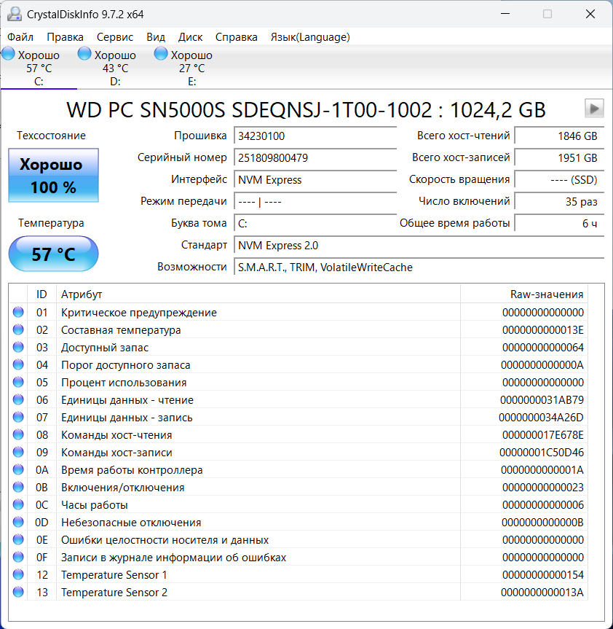Click status orb for Единицы данных - запись

point(18,417)
